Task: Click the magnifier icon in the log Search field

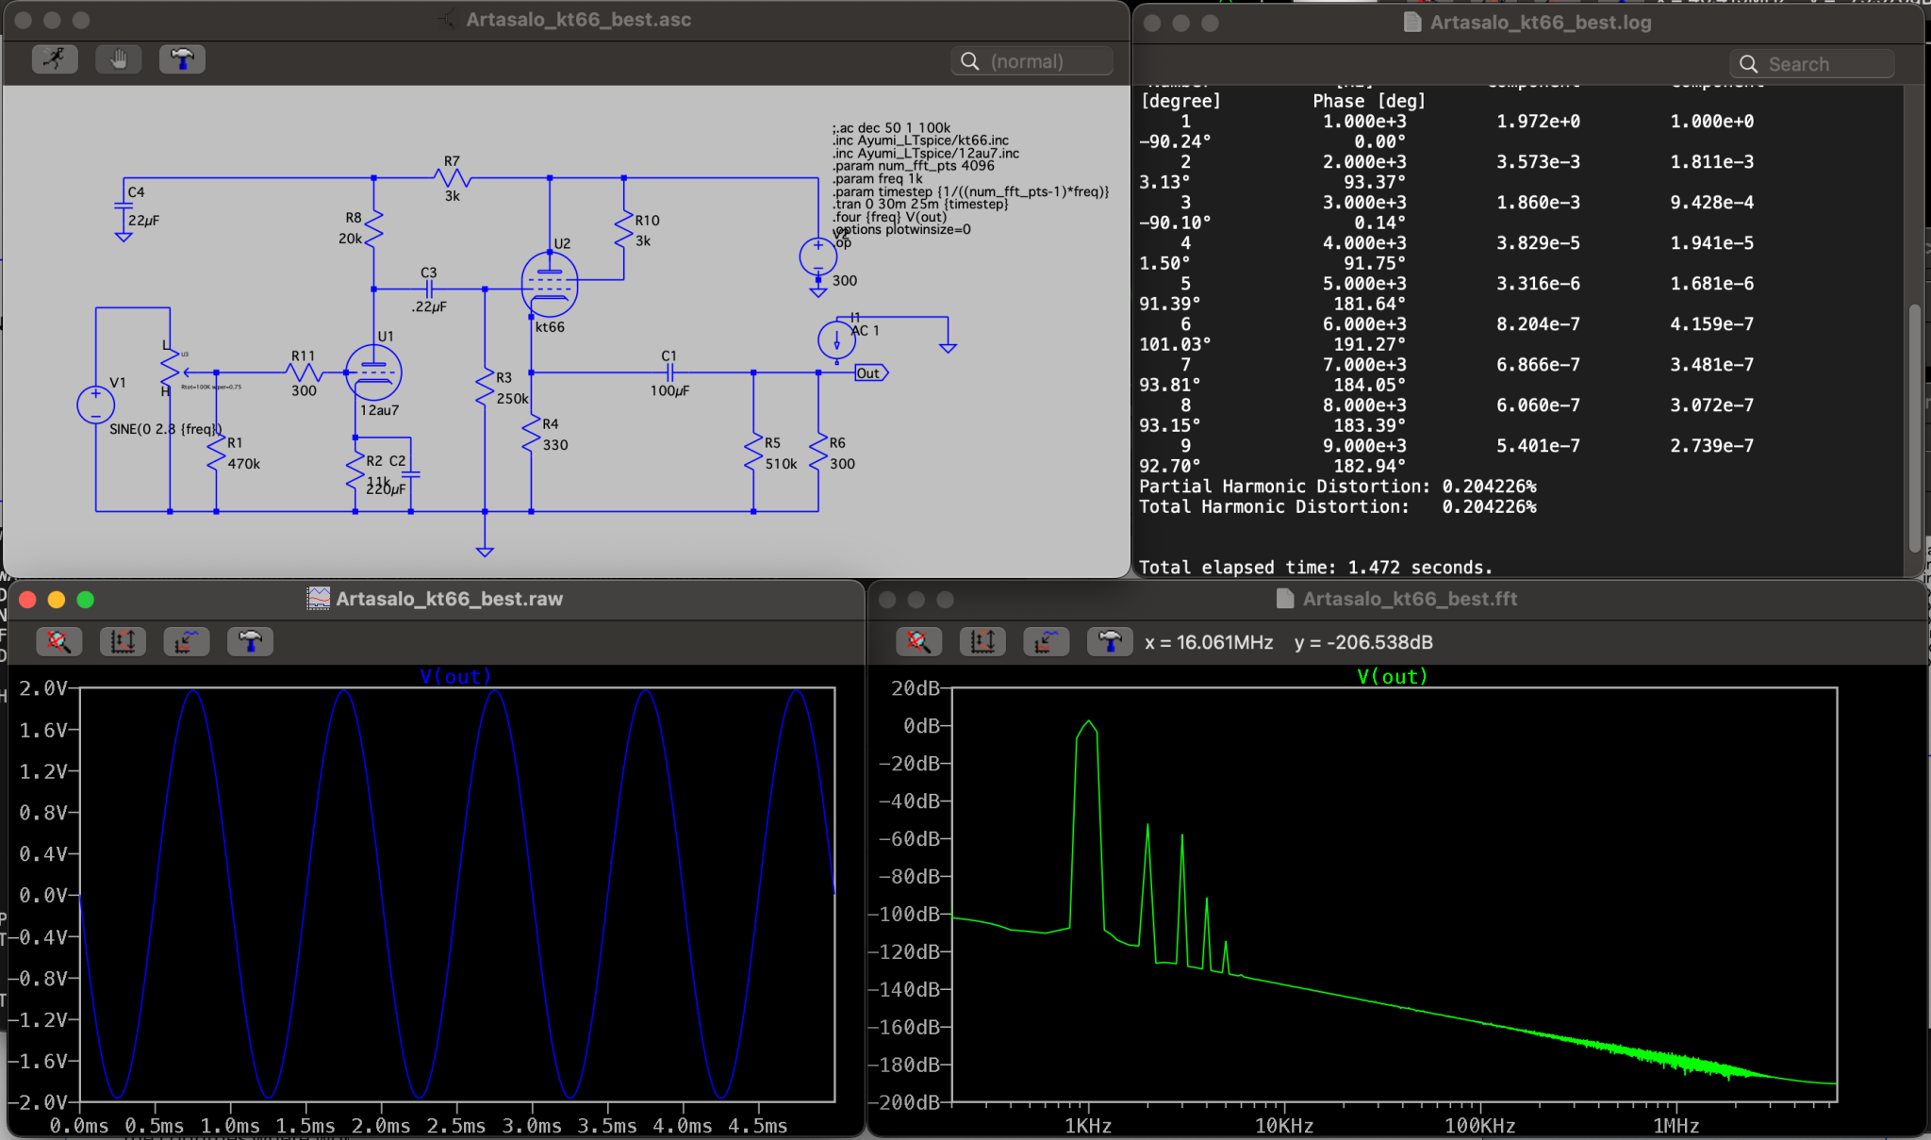Action: [x=1748, y=64]
